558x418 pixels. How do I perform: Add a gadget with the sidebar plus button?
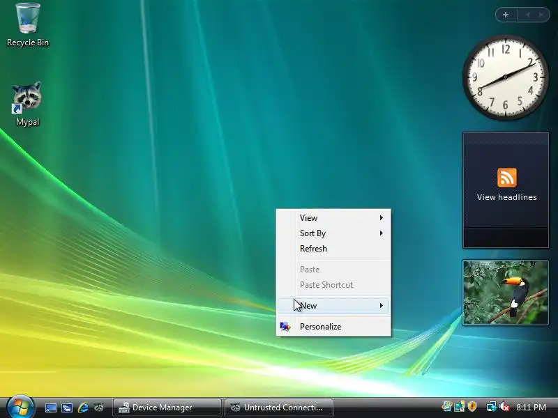(x=506, y=15)
